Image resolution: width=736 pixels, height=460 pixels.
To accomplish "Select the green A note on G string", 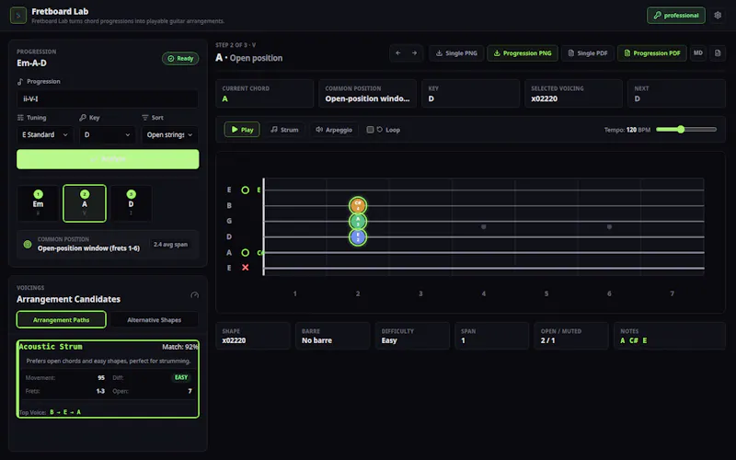I will click(x=358, y=221).
